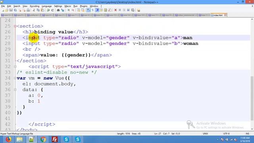Toggle Synchronize Vertical Scrolling button

(x=78, y=10)
